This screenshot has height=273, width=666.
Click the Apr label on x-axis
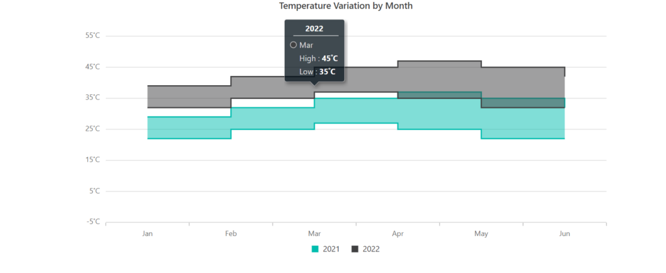398,234
